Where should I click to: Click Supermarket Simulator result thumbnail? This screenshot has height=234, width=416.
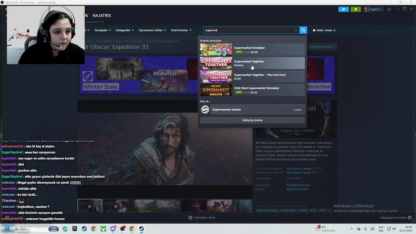[216, 50]
